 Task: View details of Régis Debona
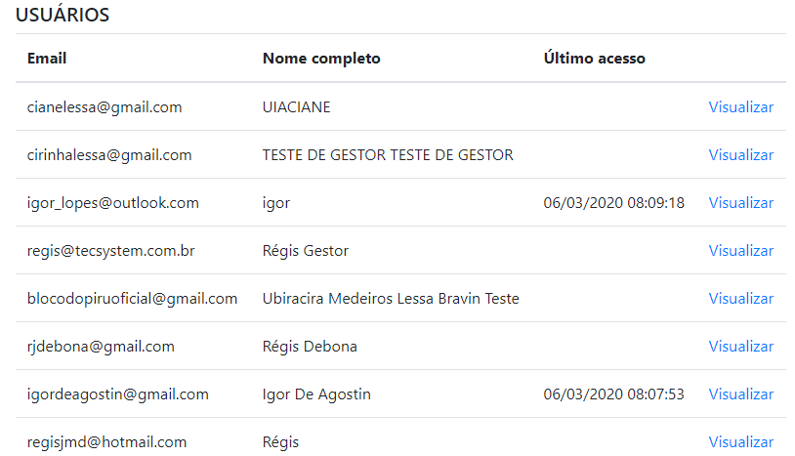pyautogui.click(x=740, y=347)
